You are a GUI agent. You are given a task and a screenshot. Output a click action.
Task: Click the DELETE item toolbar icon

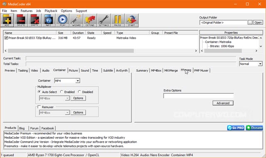21,20
